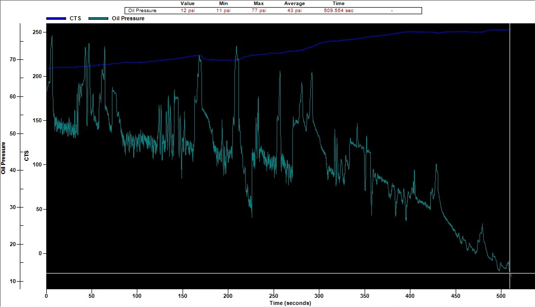
Task: Click the 12 psi Value cell
Action: tap(188, 11)
